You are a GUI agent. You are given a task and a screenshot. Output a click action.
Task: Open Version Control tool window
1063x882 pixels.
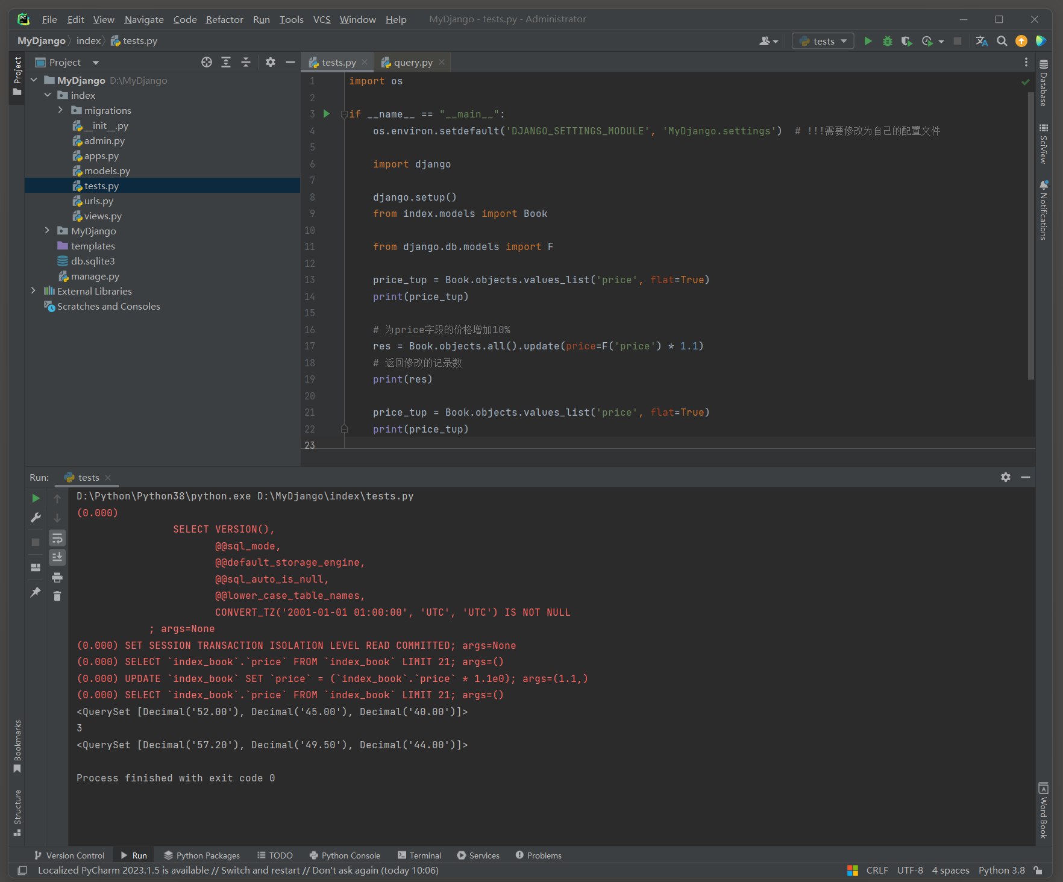pos(69,855)
